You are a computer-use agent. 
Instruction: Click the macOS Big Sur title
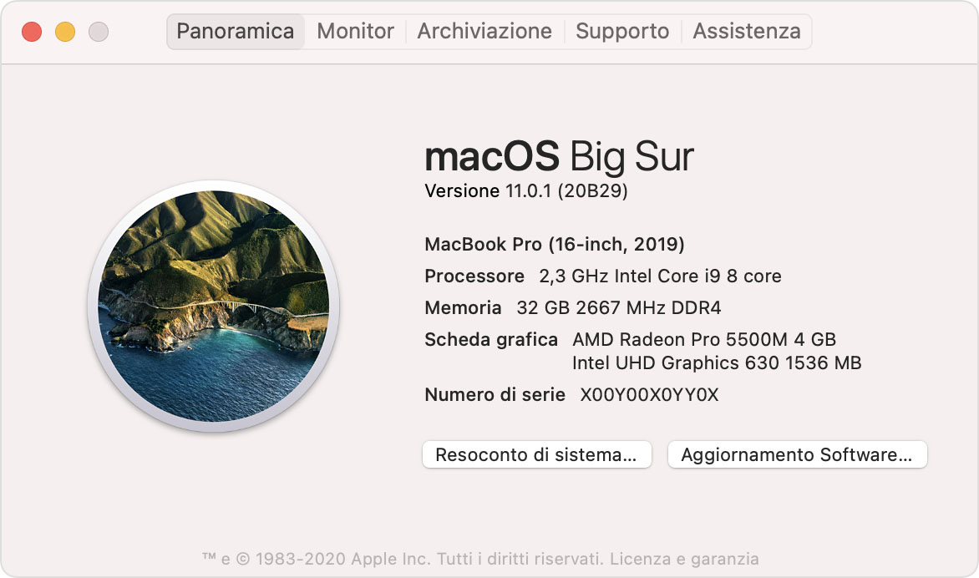point(559,156)
